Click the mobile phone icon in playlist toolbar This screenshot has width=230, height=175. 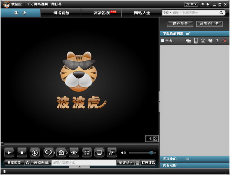click(196, 41)
